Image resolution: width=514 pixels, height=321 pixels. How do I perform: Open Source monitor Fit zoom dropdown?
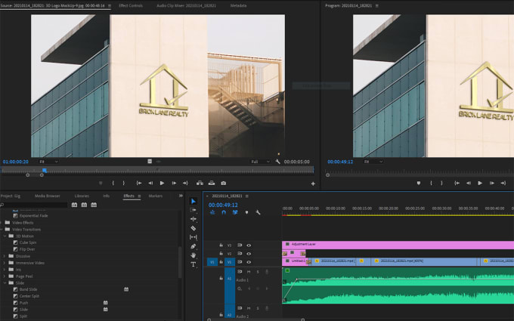pyautogui.click(x=49, y=162)
